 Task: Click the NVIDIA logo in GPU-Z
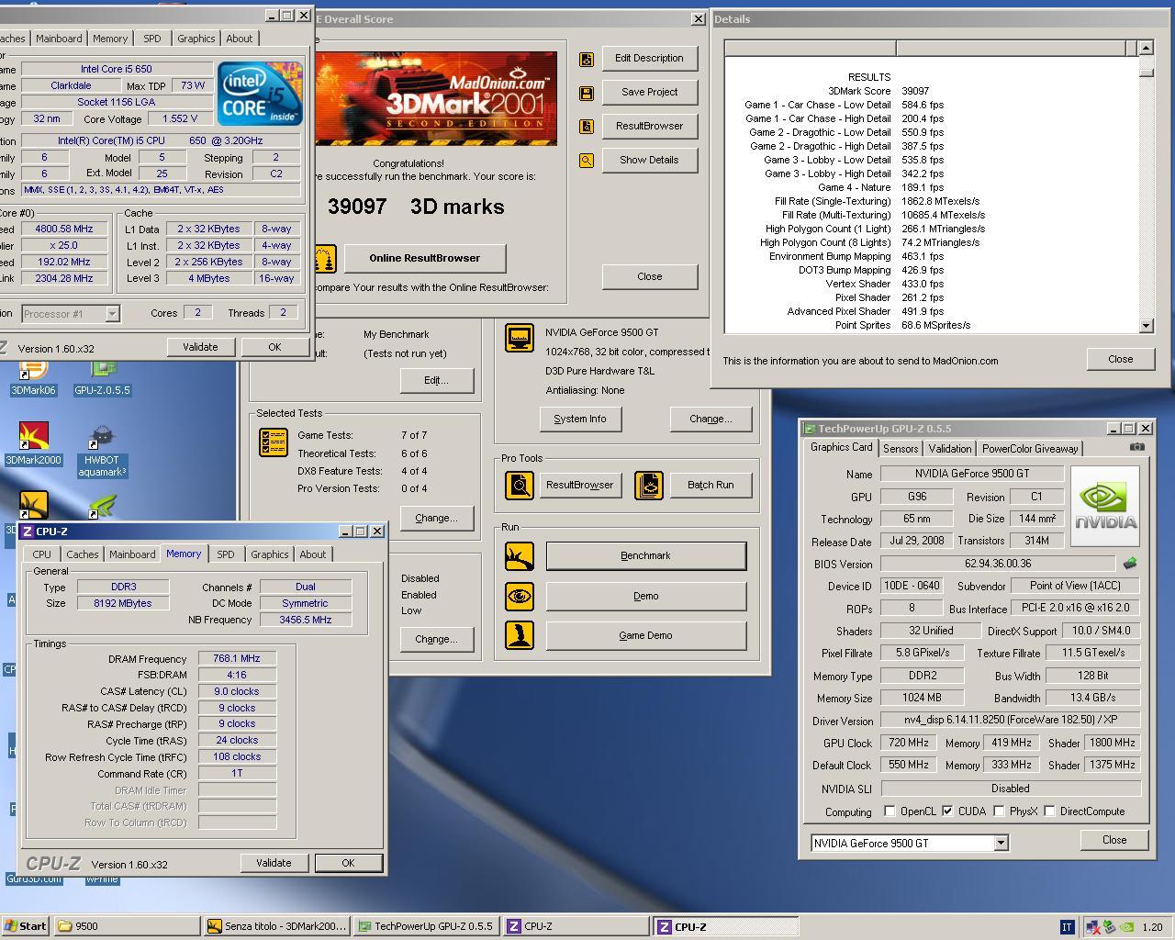click(x=1105, y=506)
